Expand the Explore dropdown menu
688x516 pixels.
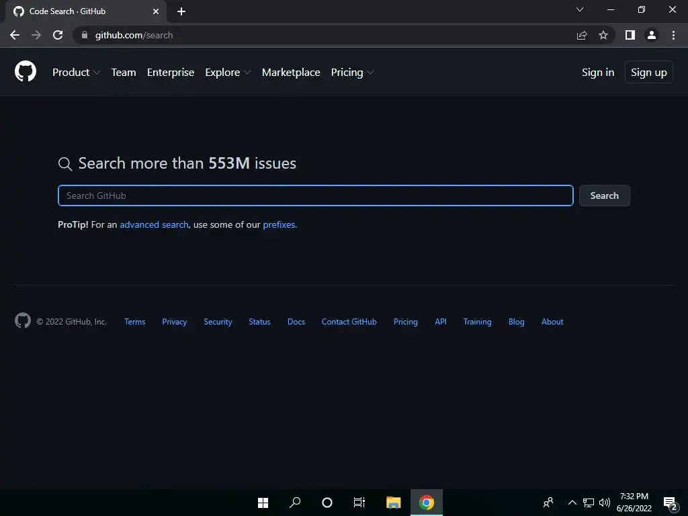(228, 73)
